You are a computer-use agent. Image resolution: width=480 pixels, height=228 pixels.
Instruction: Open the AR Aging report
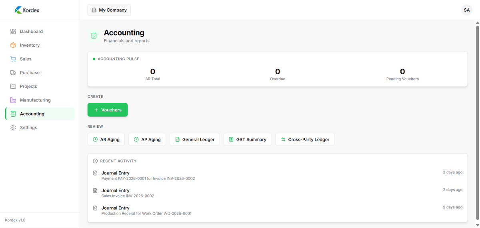click(106, 139)
